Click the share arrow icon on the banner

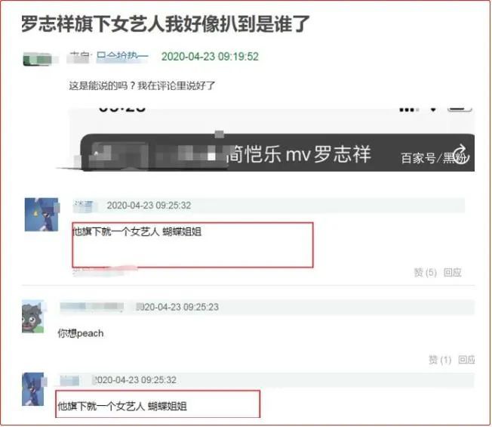pyautogui.click(x=460, y=154)
